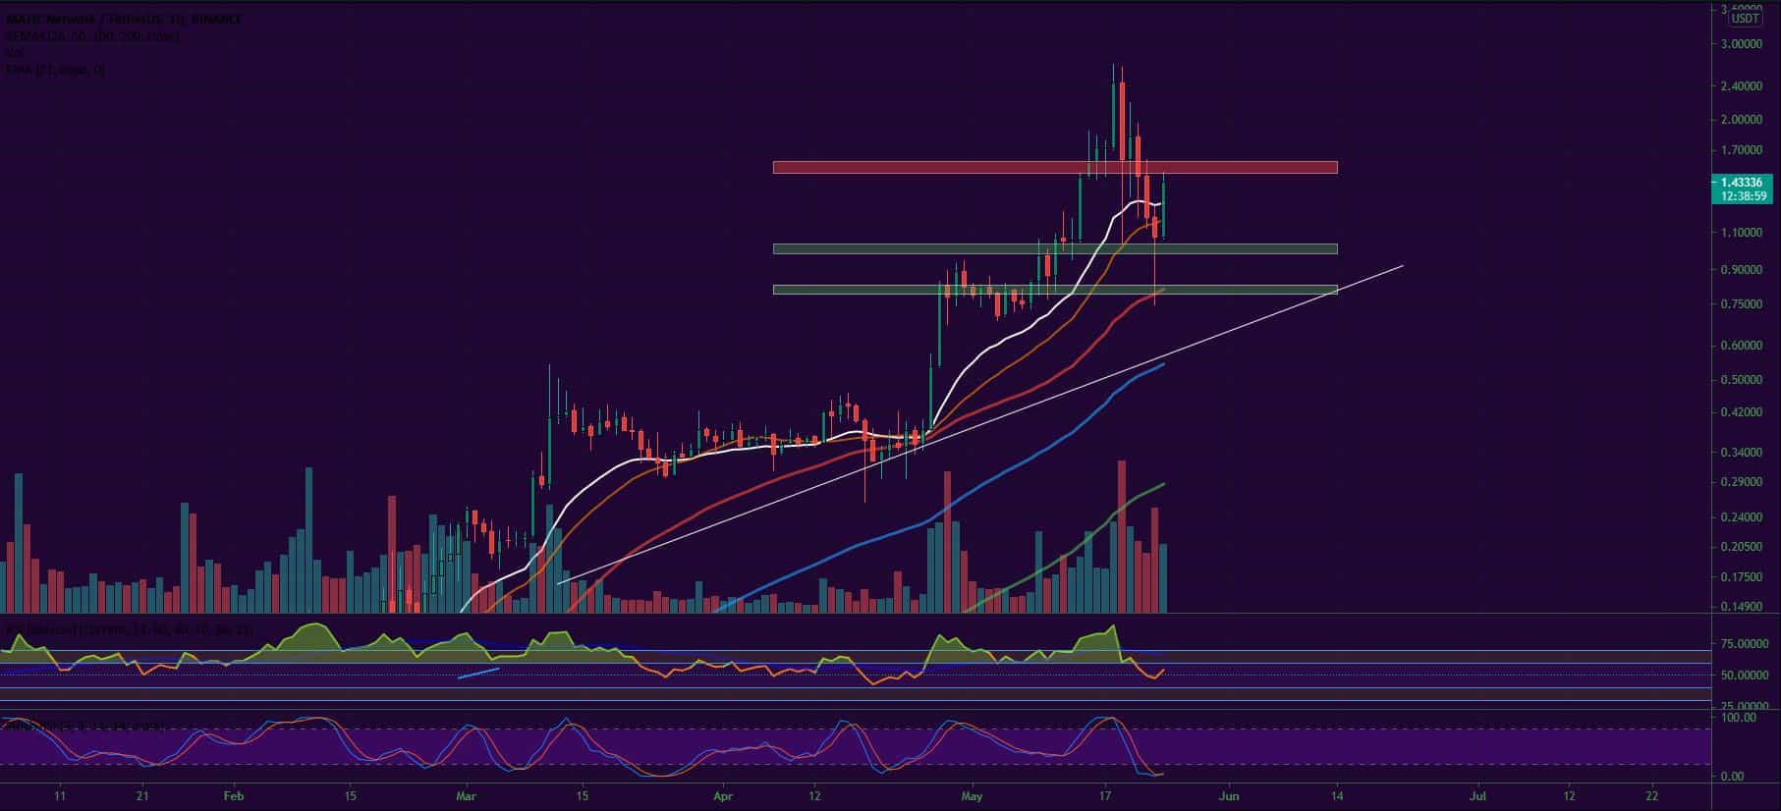Click the 3.00000 price axis value

[1741, 44]
